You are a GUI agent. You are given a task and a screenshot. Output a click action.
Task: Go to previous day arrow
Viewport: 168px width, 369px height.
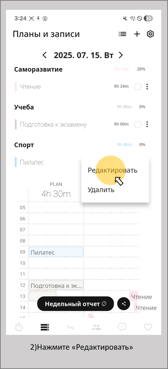click(x=44, y=55)
